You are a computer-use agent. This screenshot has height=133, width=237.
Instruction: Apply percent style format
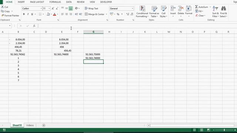118,14
